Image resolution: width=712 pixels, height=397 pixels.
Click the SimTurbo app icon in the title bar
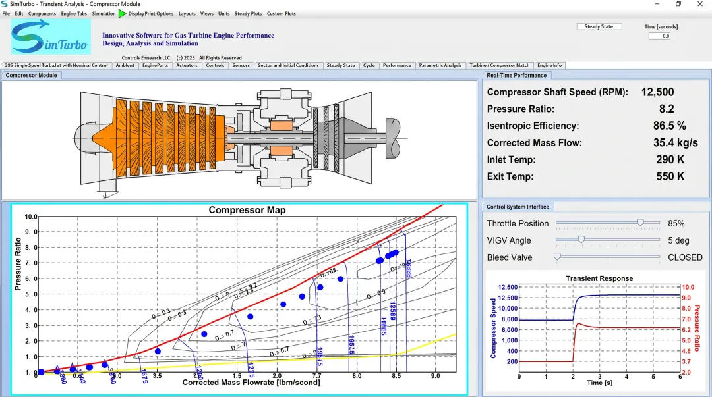point(5,4)
